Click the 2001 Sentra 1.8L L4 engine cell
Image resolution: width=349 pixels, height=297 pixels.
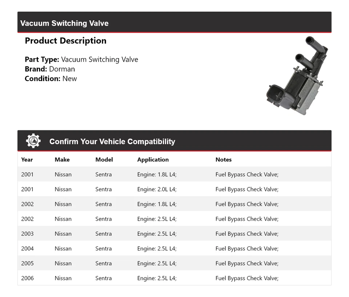pos(157,174)
